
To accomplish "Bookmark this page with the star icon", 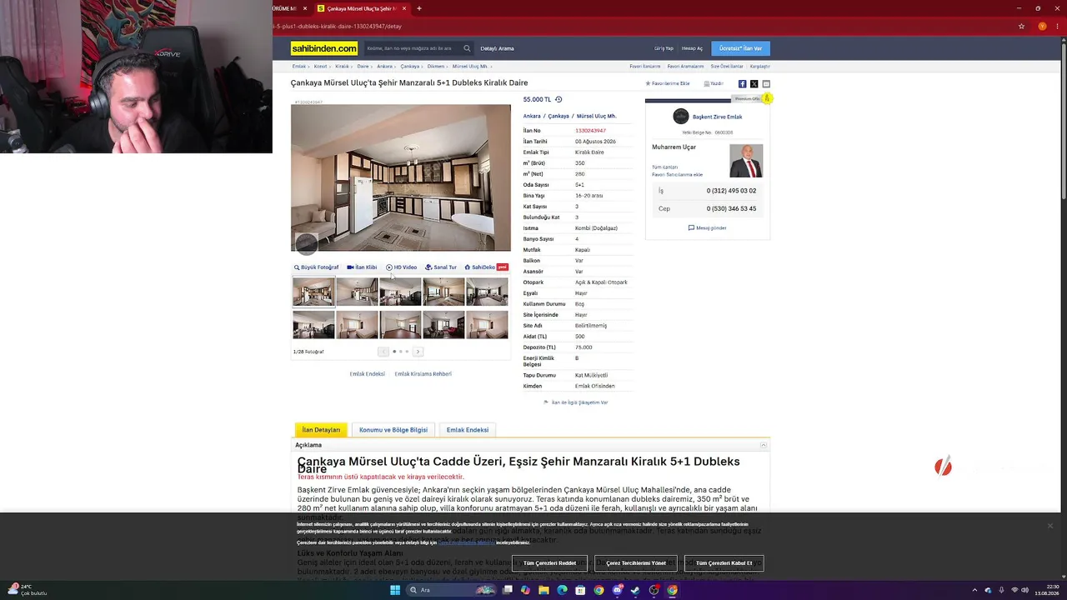I will (1021, 26).
